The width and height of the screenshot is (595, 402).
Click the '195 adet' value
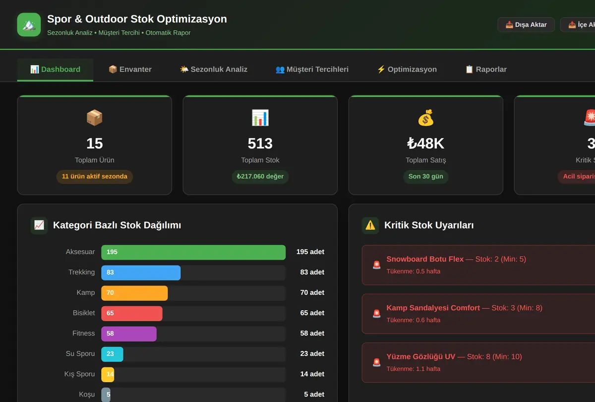[x=310, y=252]
